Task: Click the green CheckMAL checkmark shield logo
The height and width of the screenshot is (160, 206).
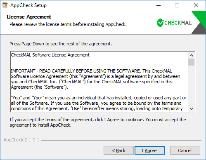Action: 160,23
